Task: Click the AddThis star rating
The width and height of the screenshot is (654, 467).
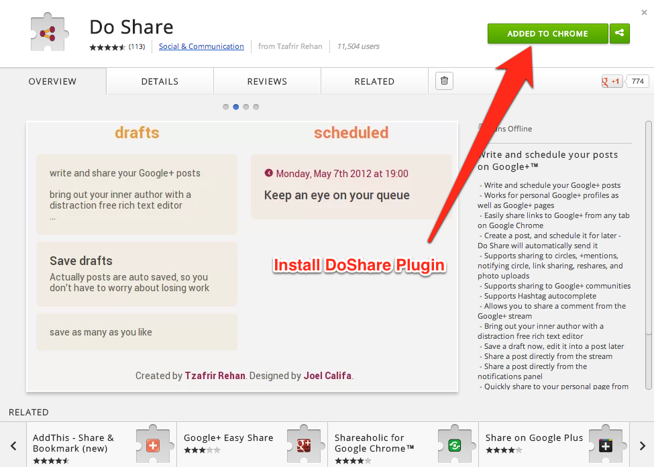Action: point(51,461)
